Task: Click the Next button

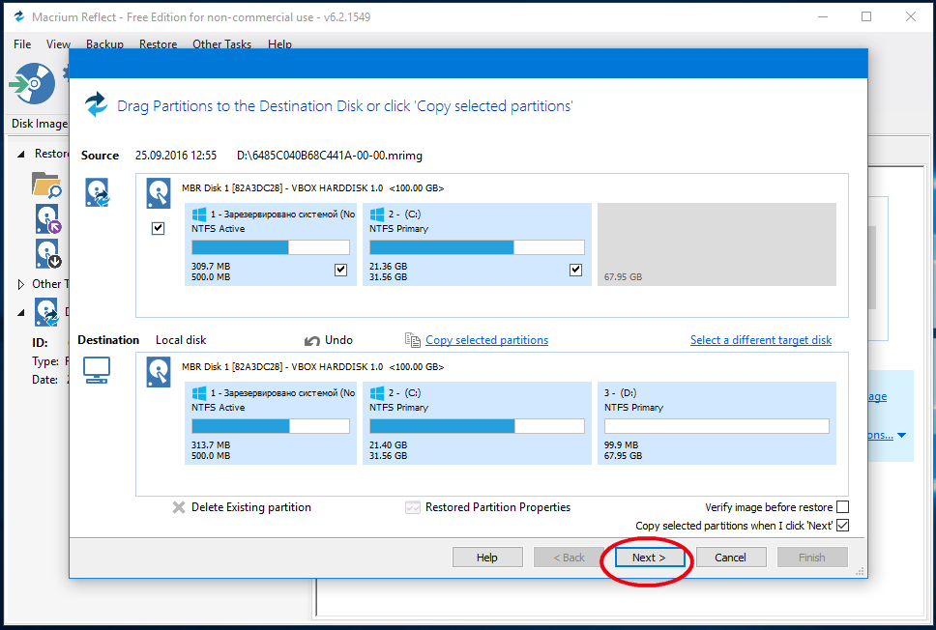Action: [650, 558]
